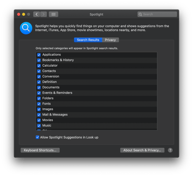Uncheck the Documents category
The image size is (193, 176).
[39, 87]
